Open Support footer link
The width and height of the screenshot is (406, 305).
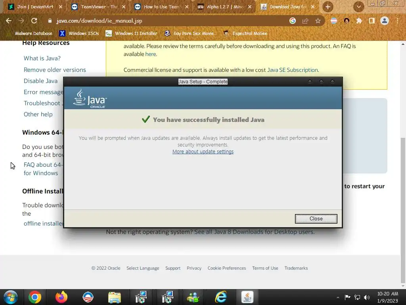click(173, 268)
